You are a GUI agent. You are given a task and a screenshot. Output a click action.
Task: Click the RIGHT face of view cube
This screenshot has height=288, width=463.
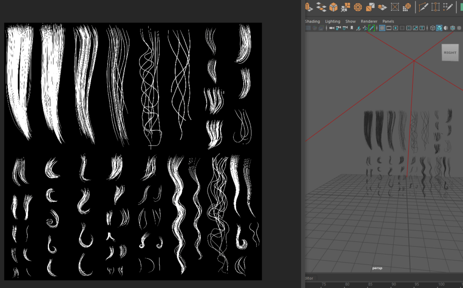click(450, 52)
